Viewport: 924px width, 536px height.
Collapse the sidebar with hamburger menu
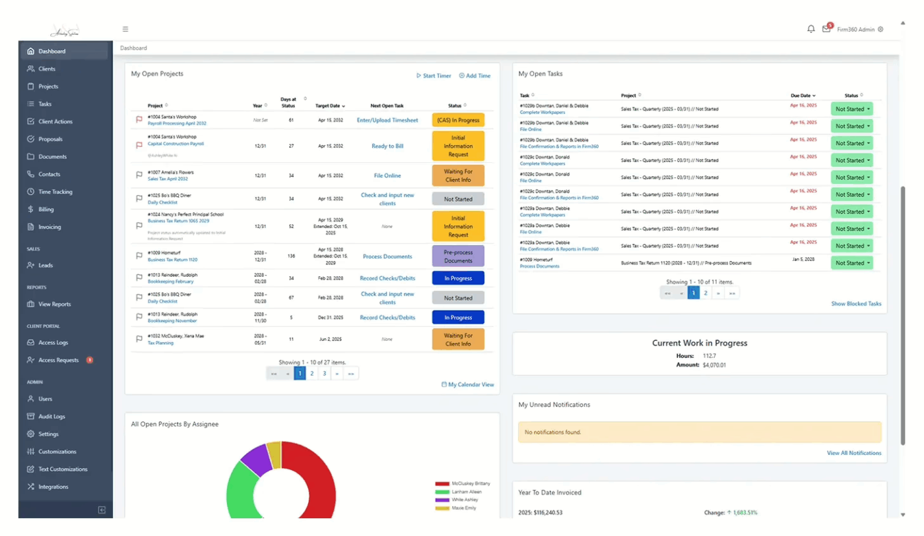tap(125, 29)
